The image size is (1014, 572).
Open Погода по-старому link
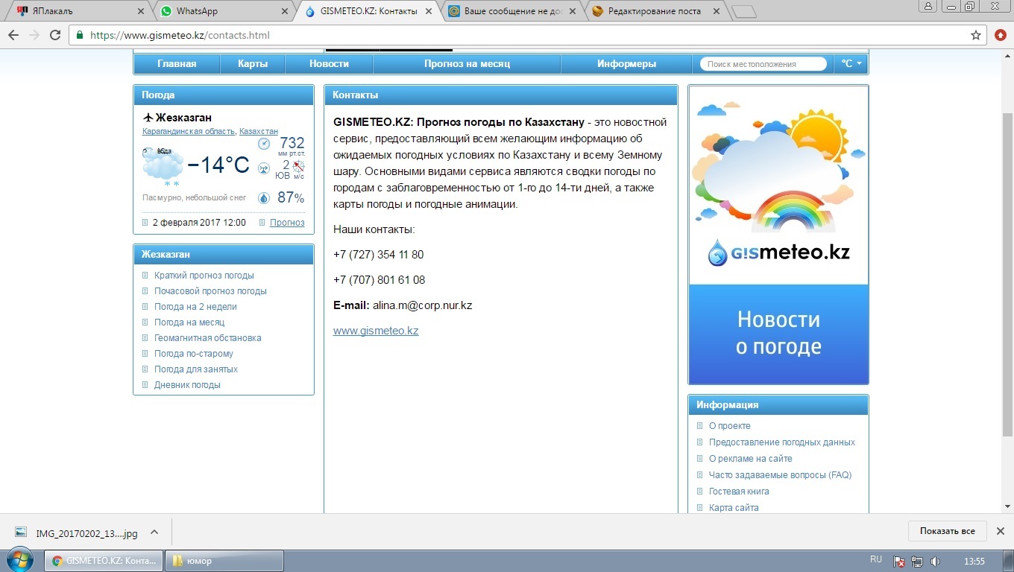click(x=194, y=354)
